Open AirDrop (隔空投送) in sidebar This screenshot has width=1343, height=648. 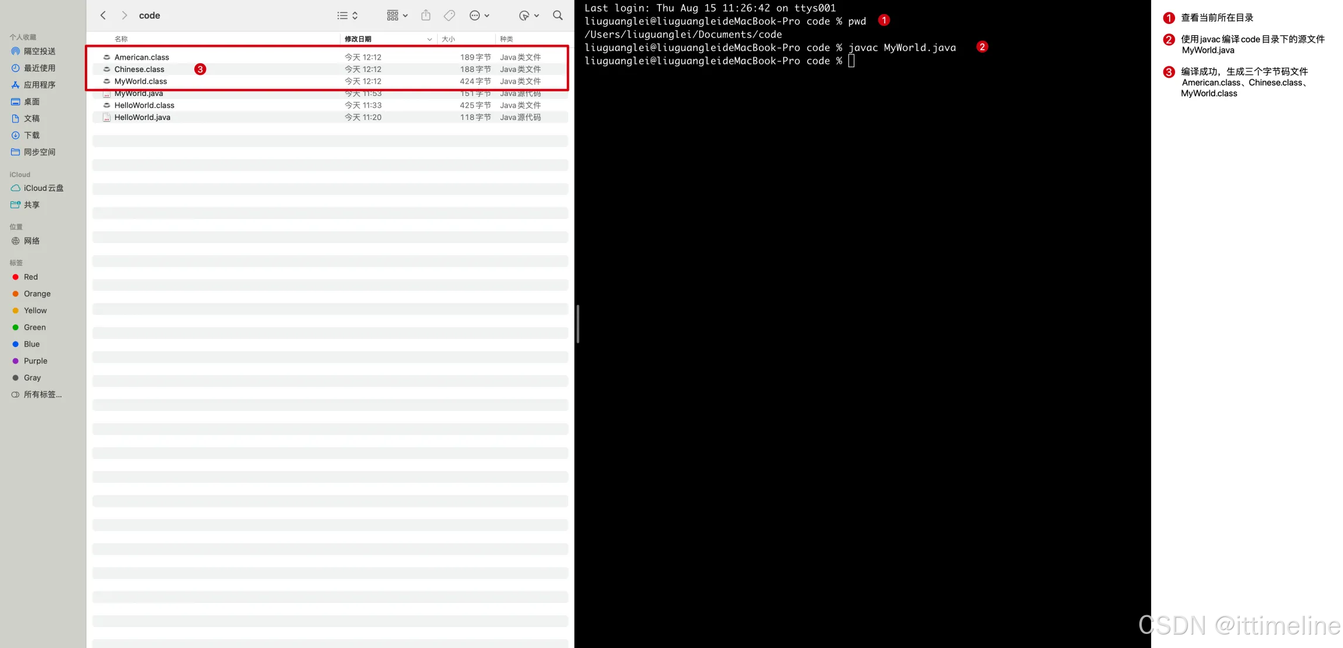click(x=39, y=52)
